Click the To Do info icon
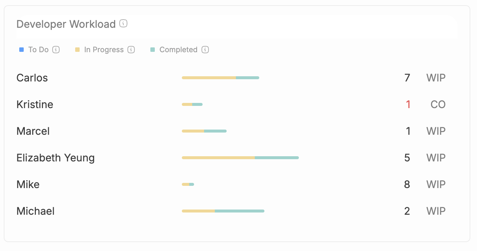This screenshot has height=251, width=477. point(56,50)
